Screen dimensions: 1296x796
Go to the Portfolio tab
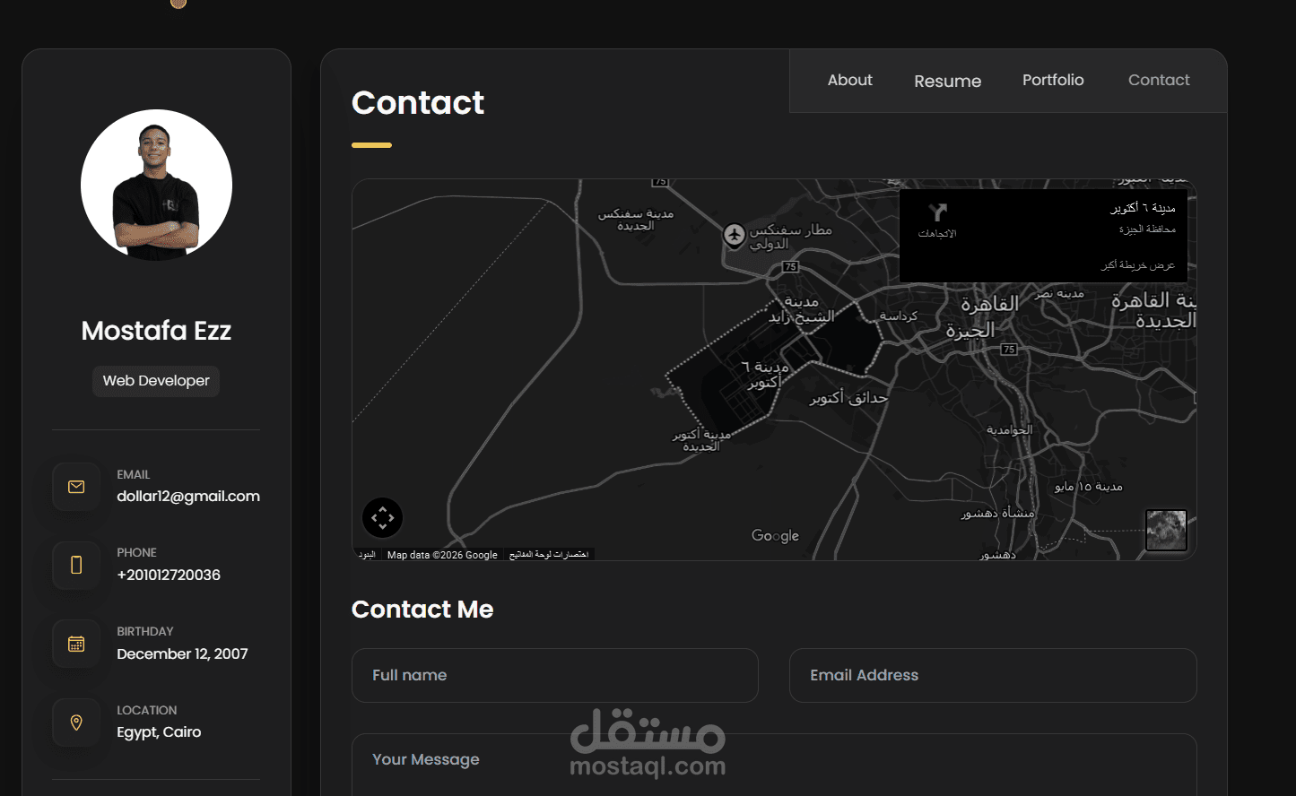coord(1053,80)
